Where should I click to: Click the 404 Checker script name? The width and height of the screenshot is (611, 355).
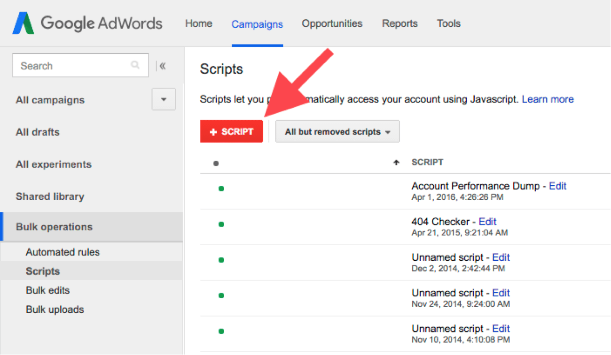click(440, 222)
